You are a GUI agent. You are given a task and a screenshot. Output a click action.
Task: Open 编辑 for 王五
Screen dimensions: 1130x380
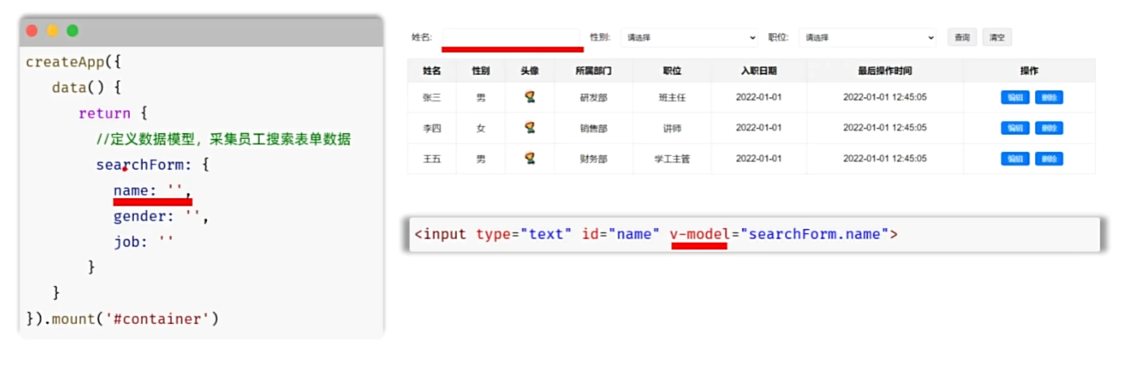1015,159
